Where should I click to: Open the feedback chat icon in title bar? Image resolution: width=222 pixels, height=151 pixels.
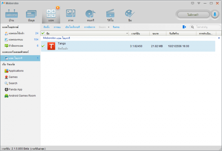(x=193, y=3)
